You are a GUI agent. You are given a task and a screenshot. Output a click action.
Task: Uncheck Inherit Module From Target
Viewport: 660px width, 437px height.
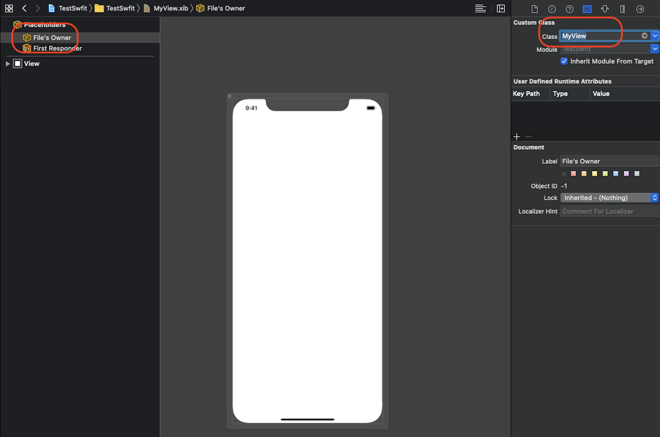[564, 61]
